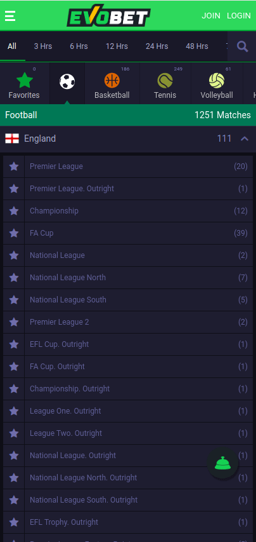Click the JOIN link
This screenshot has height=542, width=256.
pos(211,16)
